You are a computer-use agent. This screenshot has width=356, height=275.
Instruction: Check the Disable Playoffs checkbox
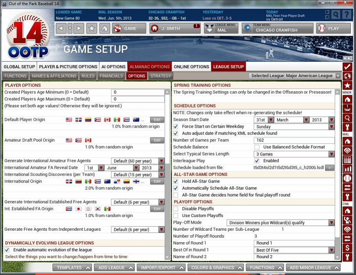pyautogui.click(x=176, y=209)
